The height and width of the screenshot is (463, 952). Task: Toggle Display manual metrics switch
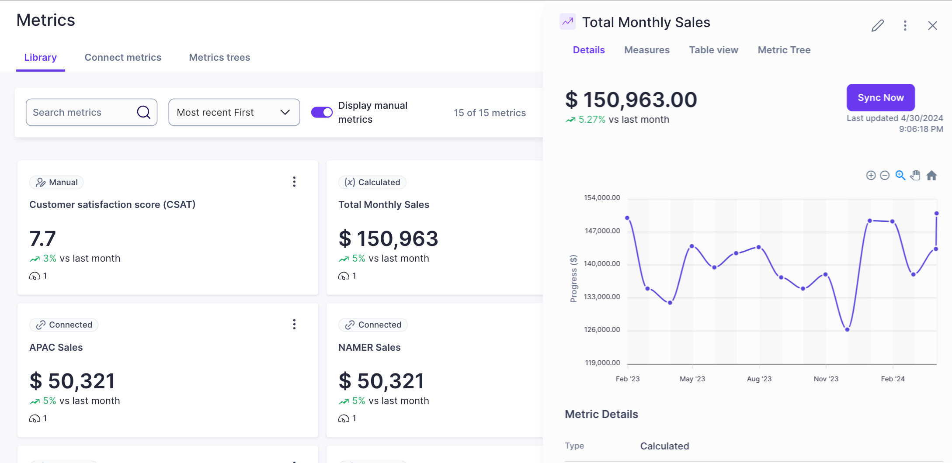coord(322,113)
